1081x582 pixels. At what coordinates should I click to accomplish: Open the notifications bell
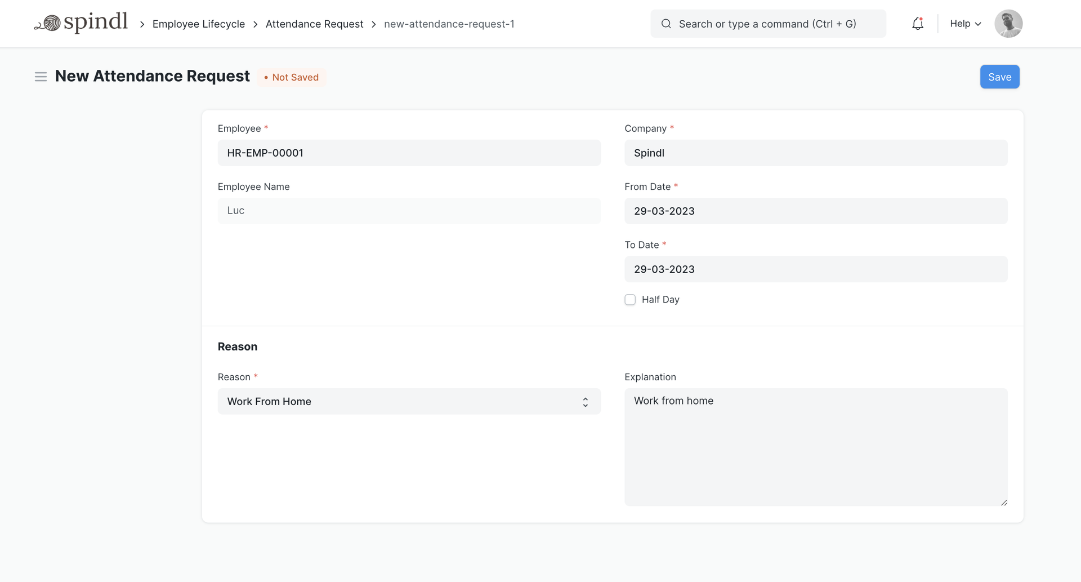[918, 24]
